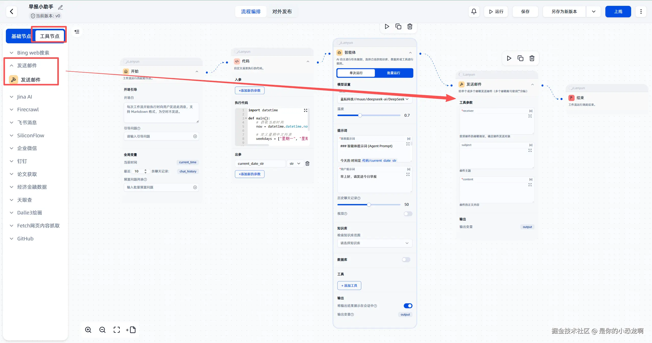Click the pencil icon beside 早报小助手

pyautogui.click(x=60, y=7)
